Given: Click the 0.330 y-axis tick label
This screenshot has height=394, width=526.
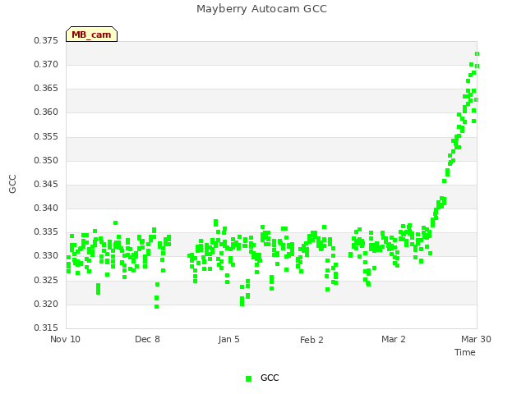Looking at the screenshot, I should 46,256.
